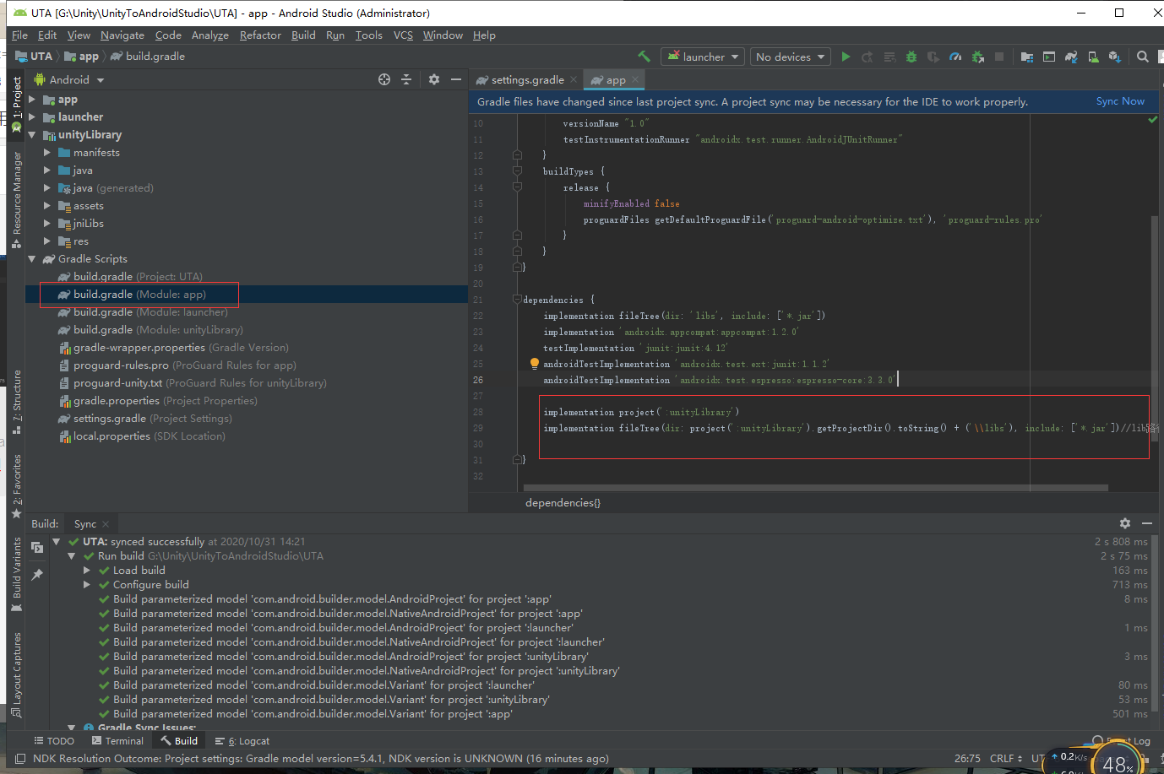Open the Android view selector dropdown

69,79
